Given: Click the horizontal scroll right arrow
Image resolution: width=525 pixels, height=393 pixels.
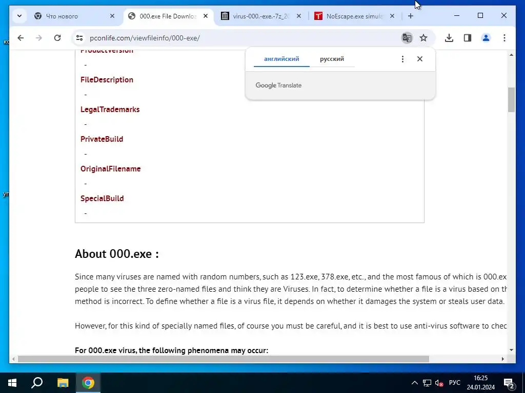Looking at the screenshot, I should coord(503,359).
